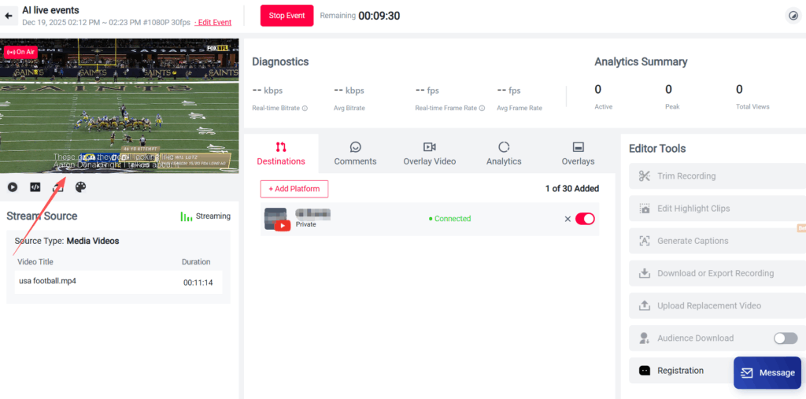The height and width of the screenshot is (399, 806).
Task: Enable the Audience Download toggle
Action: coord(786,338)
